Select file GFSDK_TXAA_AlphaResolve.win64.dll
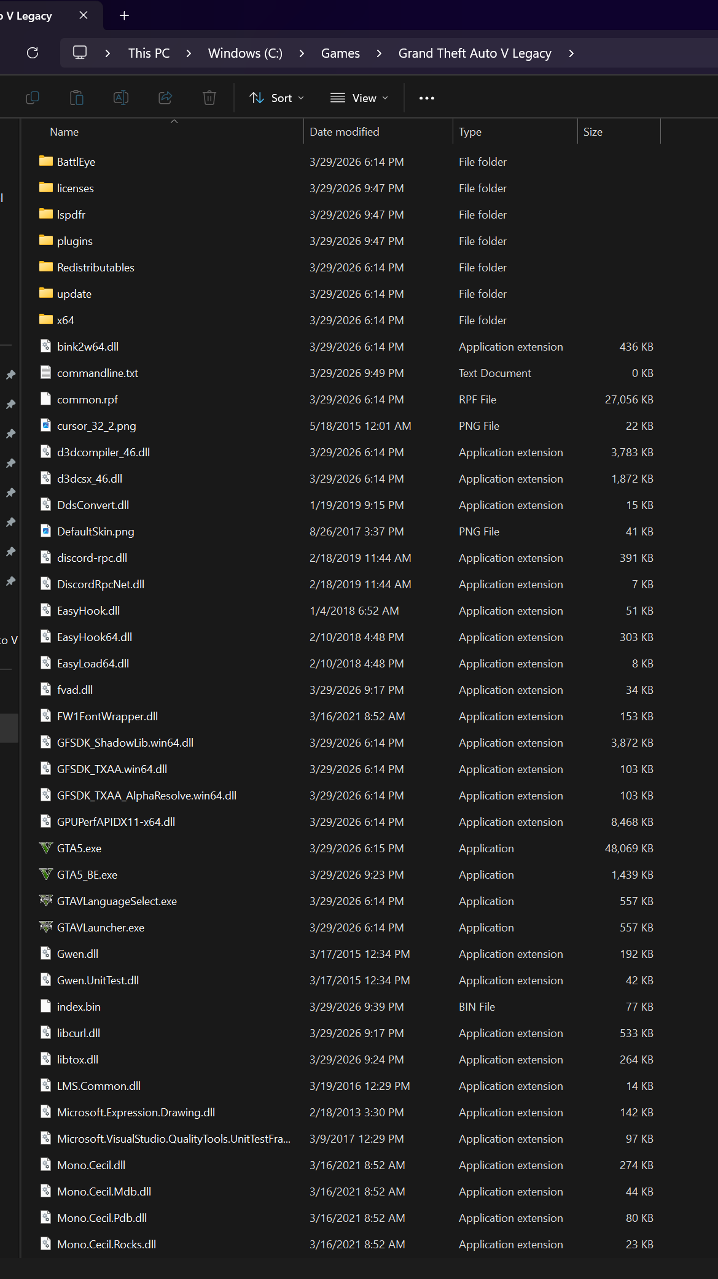Screen dimensions: 718x1279 pos(147,795)
